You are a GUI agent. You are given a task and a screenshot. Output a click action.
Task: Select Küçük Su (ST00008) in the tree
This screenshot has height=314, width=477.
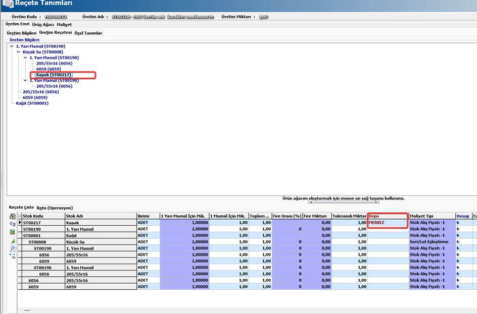pos(43,52)
